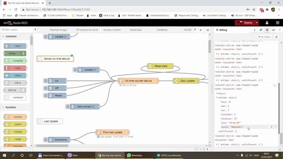283x159 pixels.
Task: Switch to the IP Camera & Onvif tab
Action: coord(87,30)
